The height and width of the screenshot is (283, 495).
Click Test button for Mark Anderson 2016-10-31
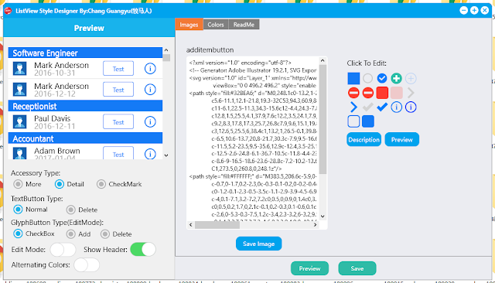tap(118, 69)
